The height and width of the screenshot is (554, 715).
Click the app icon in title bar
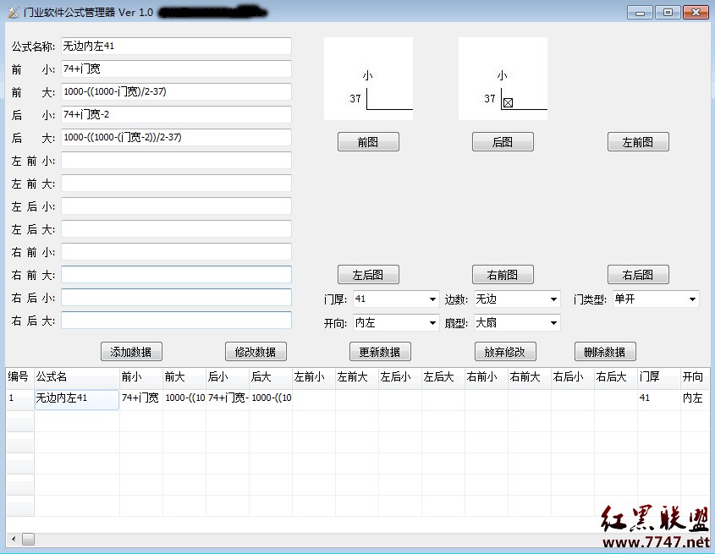(14, 13)
